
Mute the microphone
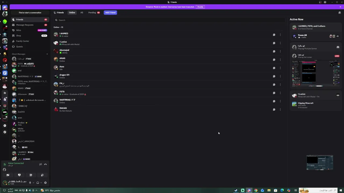point(30,183)
